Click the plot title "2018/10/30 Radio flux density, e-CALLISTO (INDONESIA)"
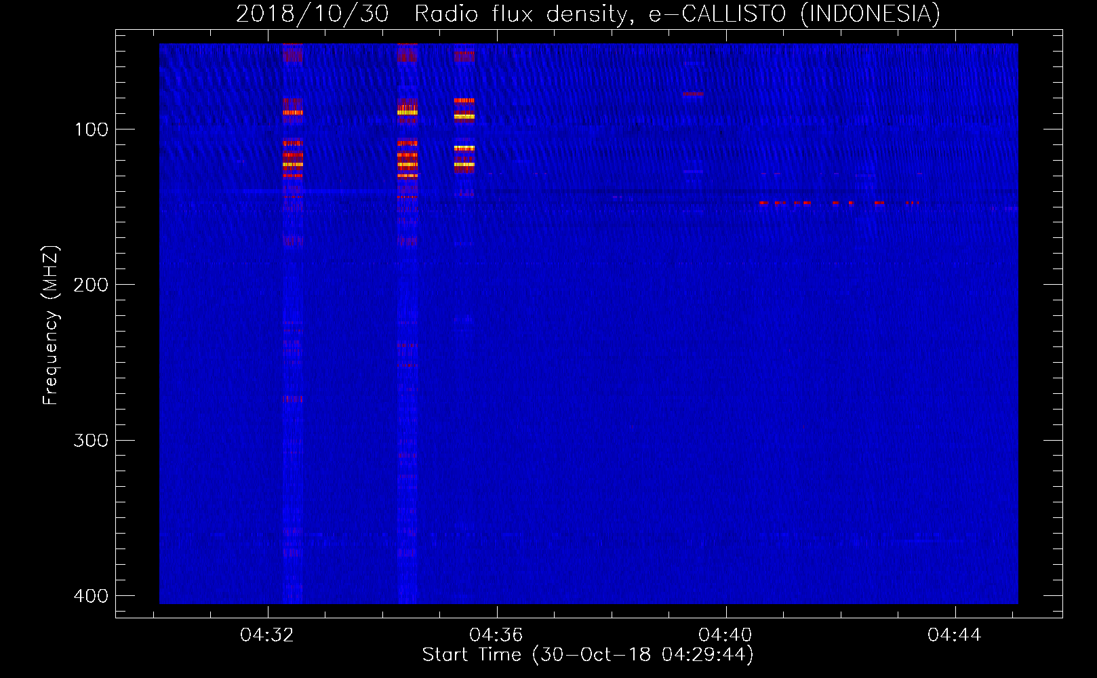Image resolution: width=1097 pixels, height=678 pixels. tap(588, 14)
